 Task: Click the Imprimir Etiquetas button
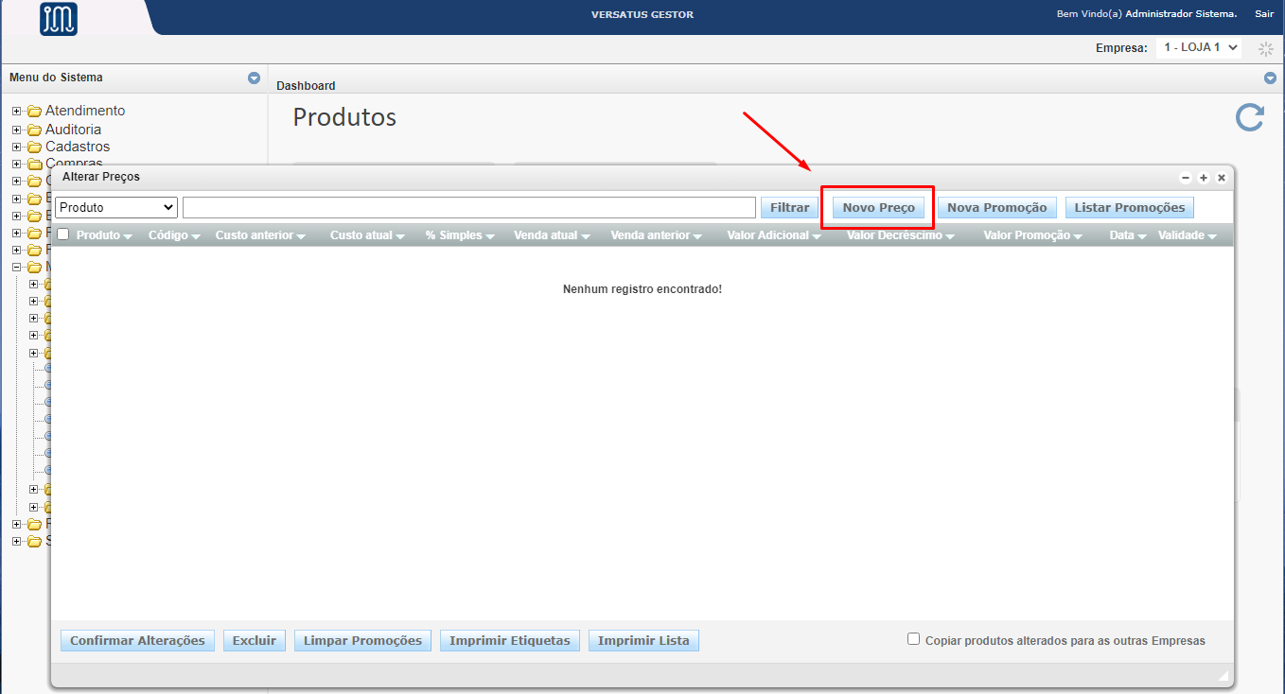tap(509, 640)
